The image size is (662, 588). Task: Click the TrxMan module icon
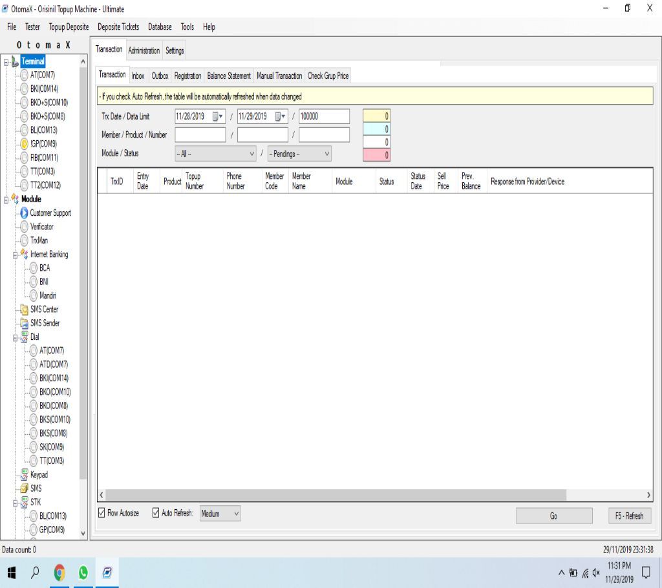pyautogui.click(x=25, y=240)
